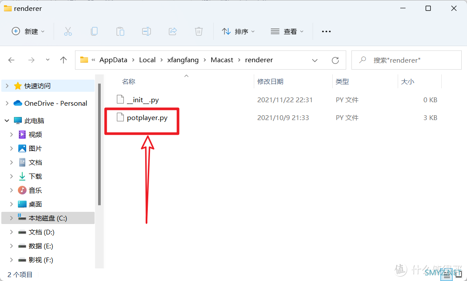The width and height of the screenshot is (467, 281).
Task: Navigate to Macast in breadcrumb
Action: (x=222, y=60)
